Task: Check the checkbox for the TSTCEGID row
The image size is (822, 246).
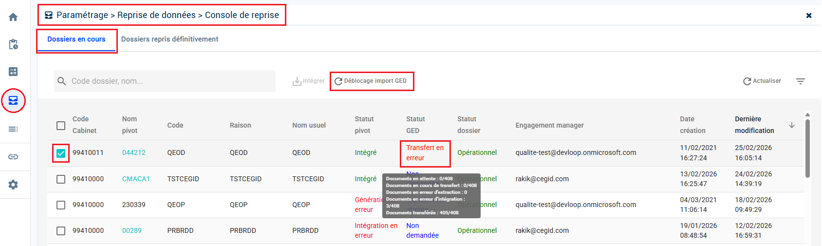Action: (61, 179)
